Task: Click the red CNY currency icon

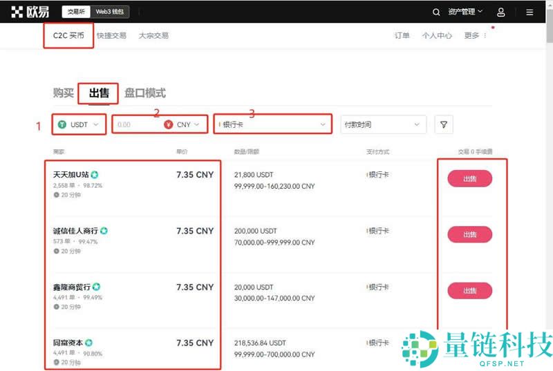Action: tap(168, 124)
